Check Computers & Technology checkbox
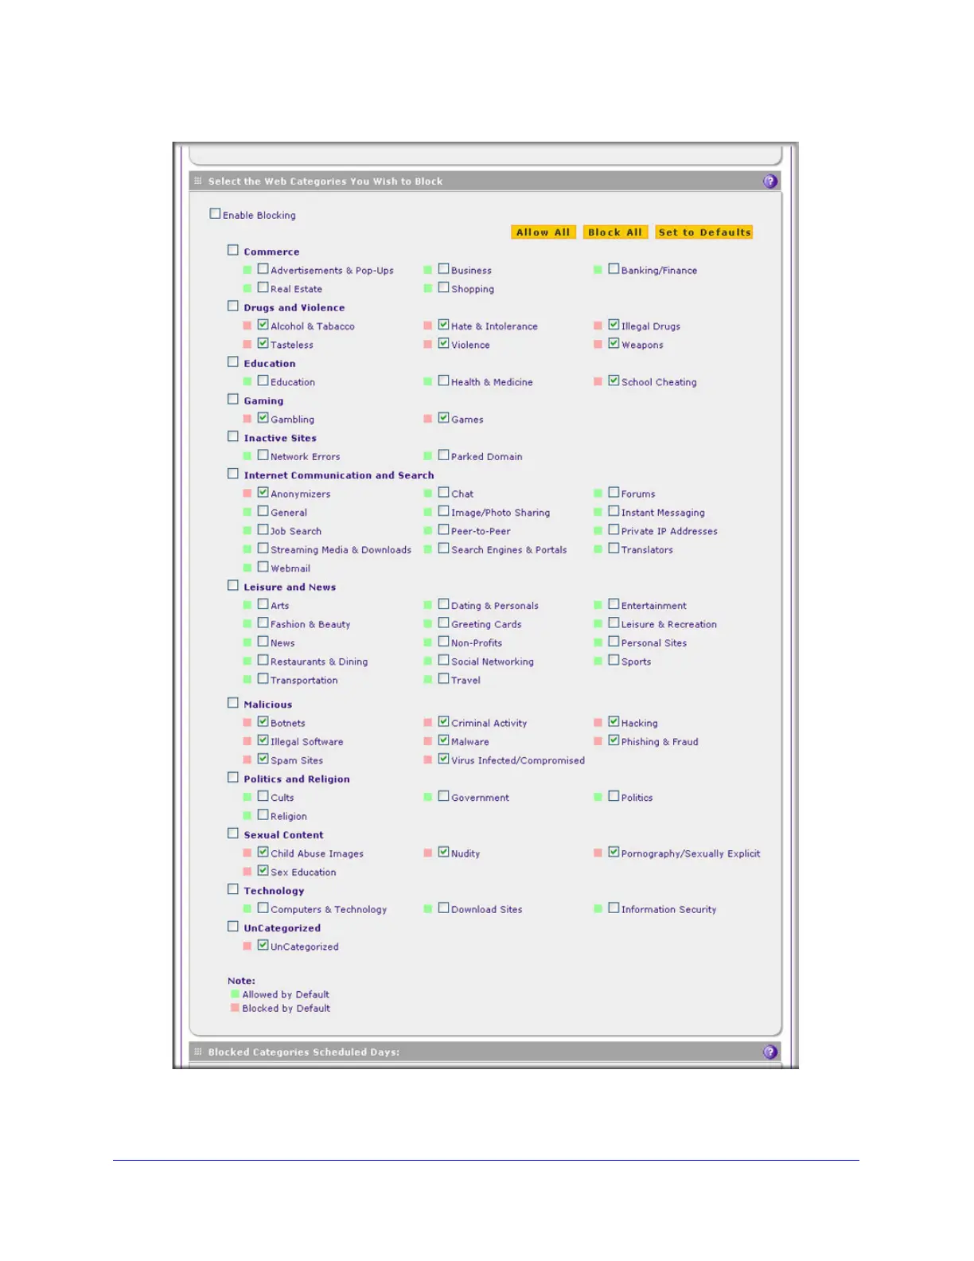 pyautogui.click(x=263, y=908)
